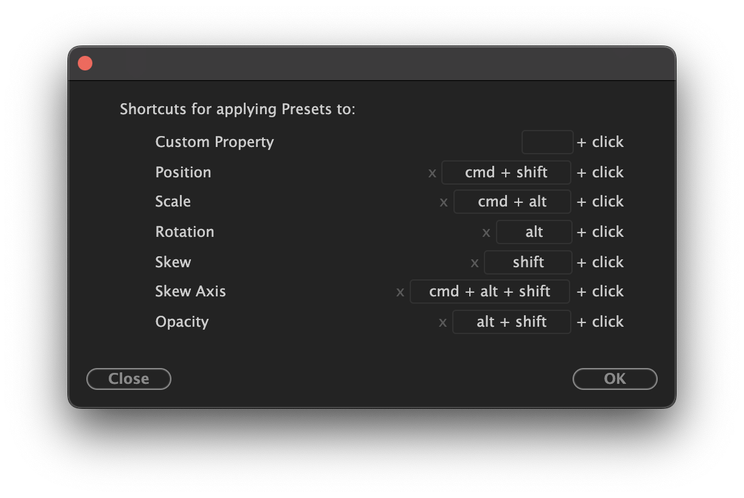Image resolution: width=744 pixels, height=498 pixels.
Task: Click the Opacity 'alt + shift' shortcut field
Action: [511, 322]
